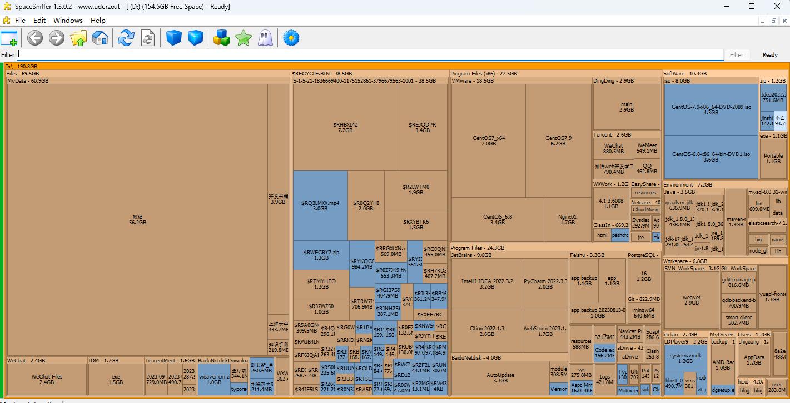The height and width of the screenshot is (403, 790).
Task: Select the PyCharm 2022.3.3 block
Action: [x=545, y=284]
